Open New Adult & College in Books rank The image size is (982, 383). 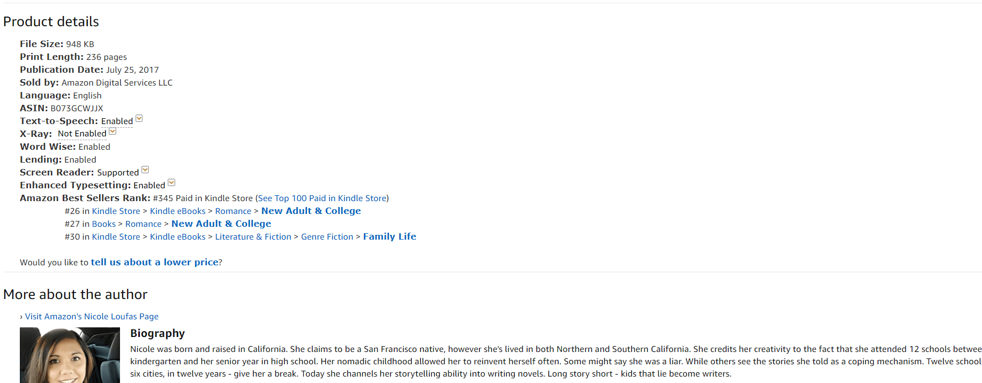[221, 224]
